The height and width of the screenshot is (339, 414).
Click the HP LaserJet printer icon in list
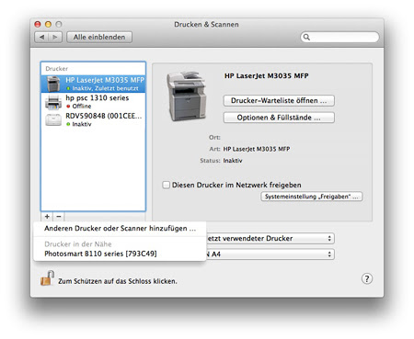pyautogui.click(x=53, y=84)
